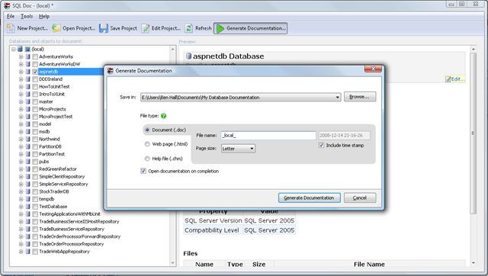Click the File name input field
The width and height of the screenshot is (488, 276).
point(268,136)
